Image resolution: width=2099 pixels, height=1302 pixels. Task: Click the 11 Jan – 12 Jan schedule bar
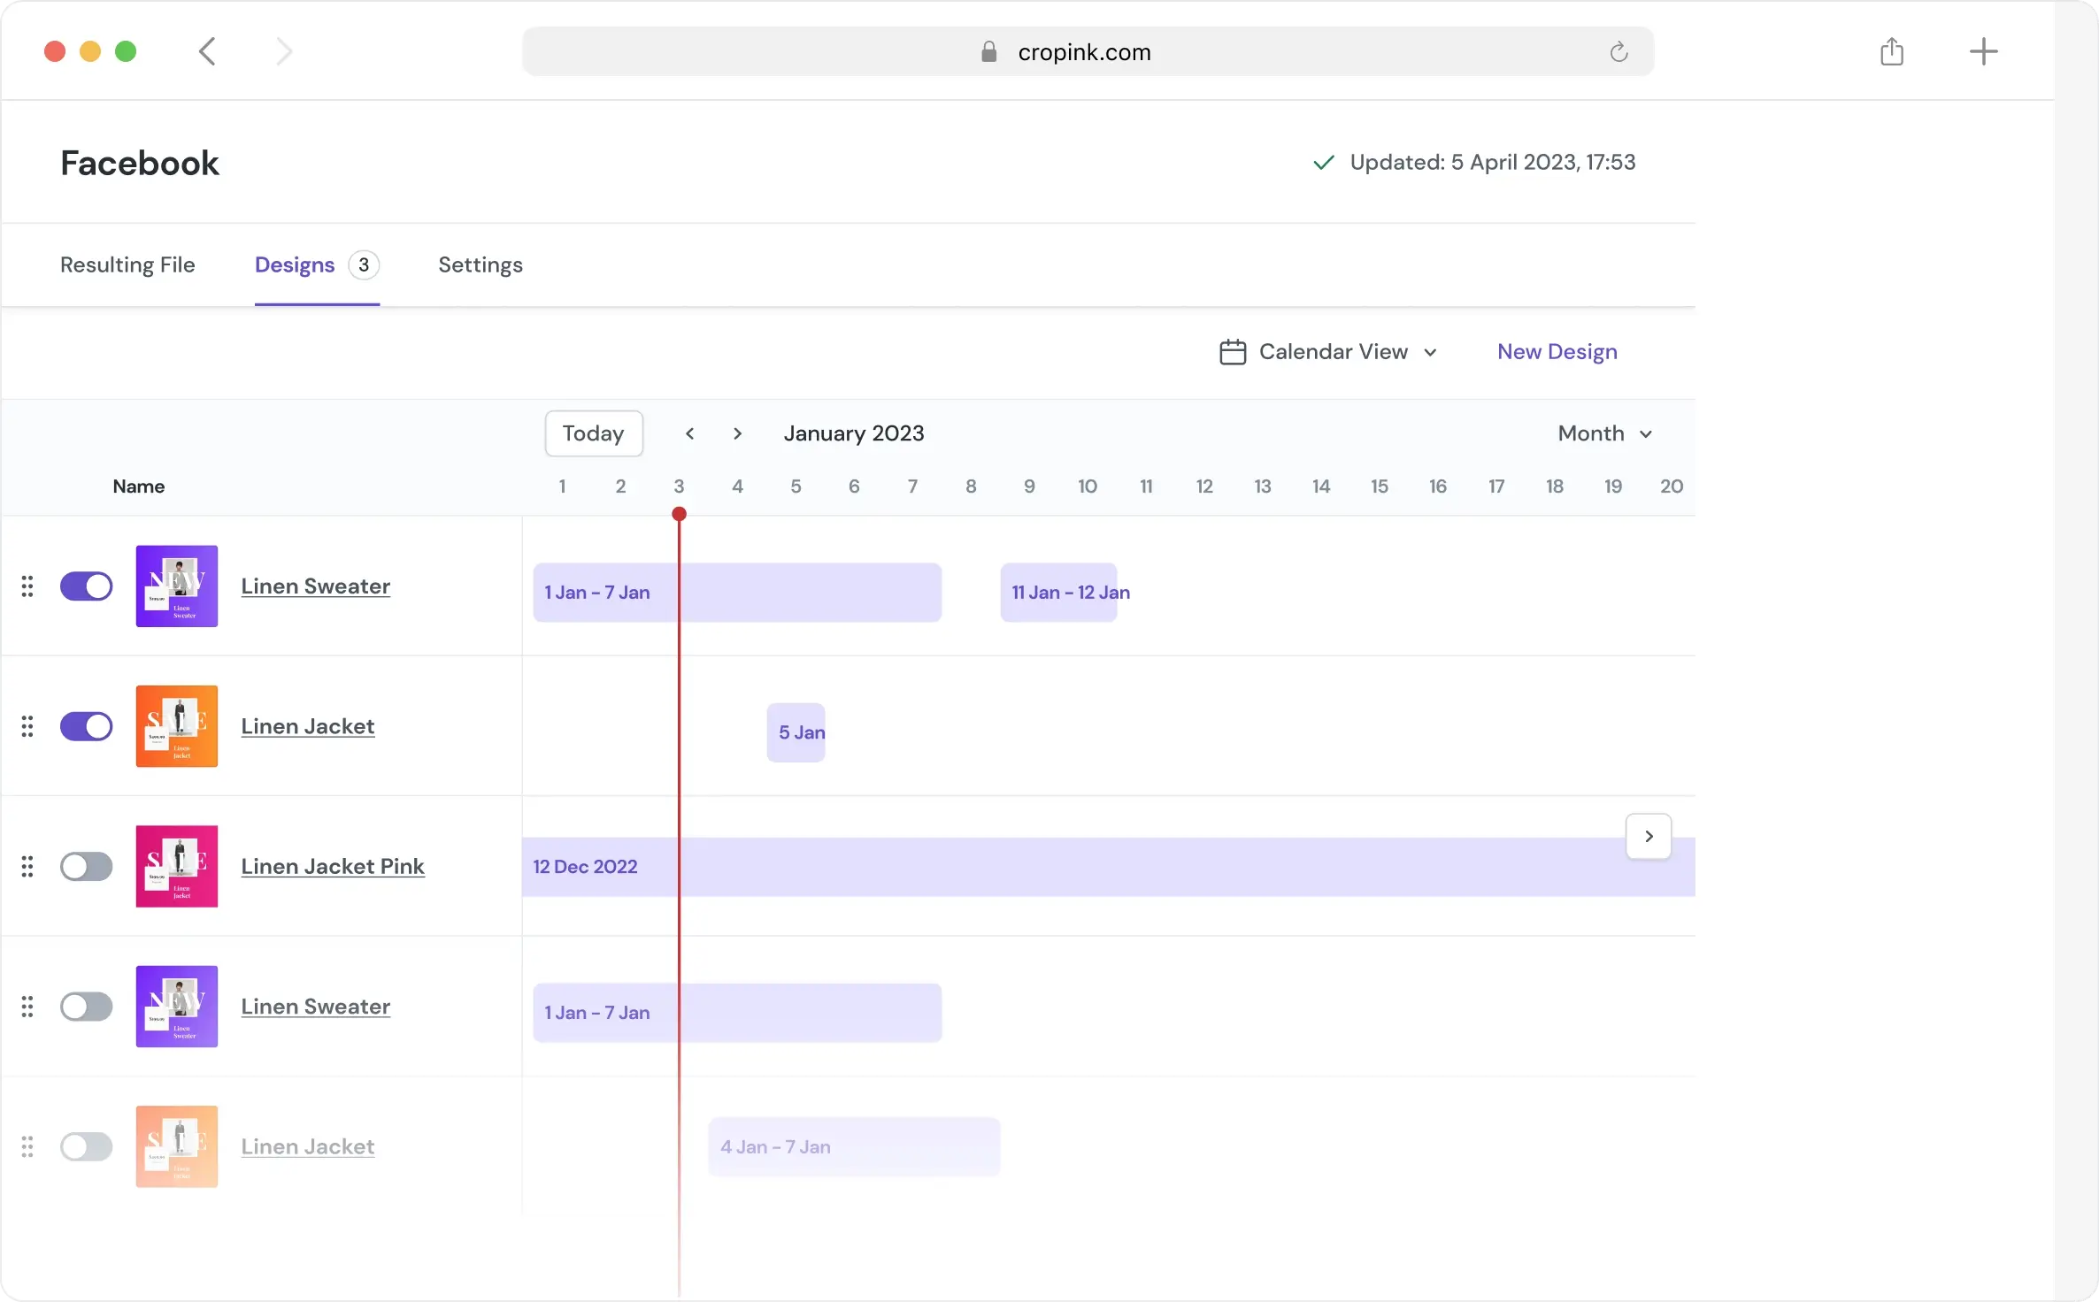pyautogui.click(x=1058, y=593)
